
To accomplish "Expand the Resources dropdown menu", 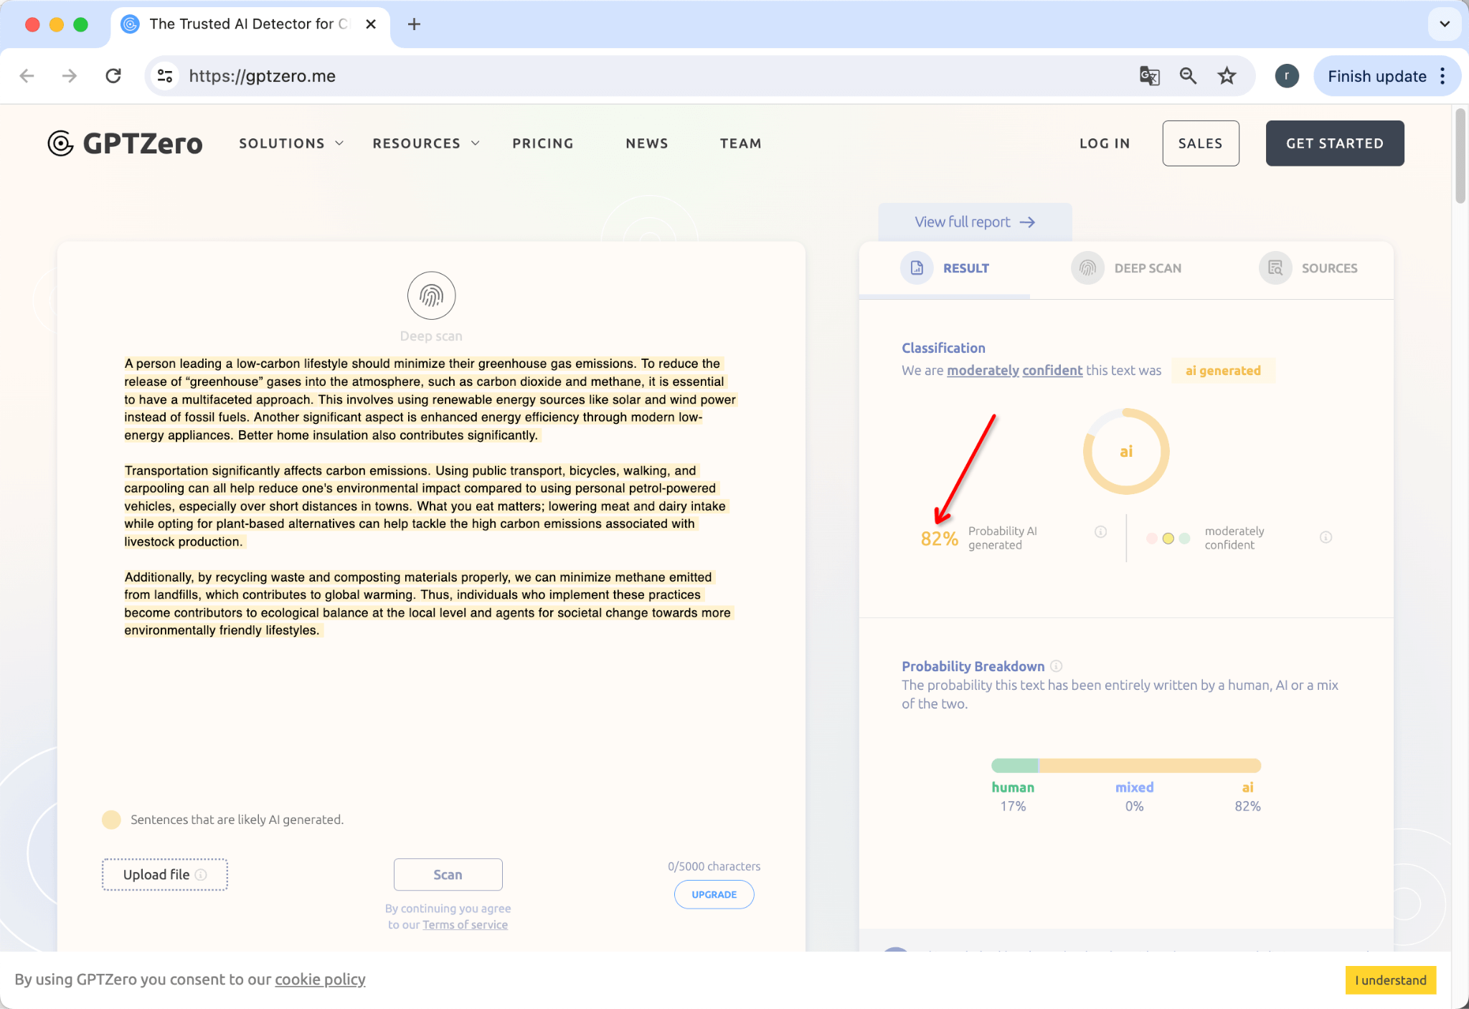I will tap(426, 143).
